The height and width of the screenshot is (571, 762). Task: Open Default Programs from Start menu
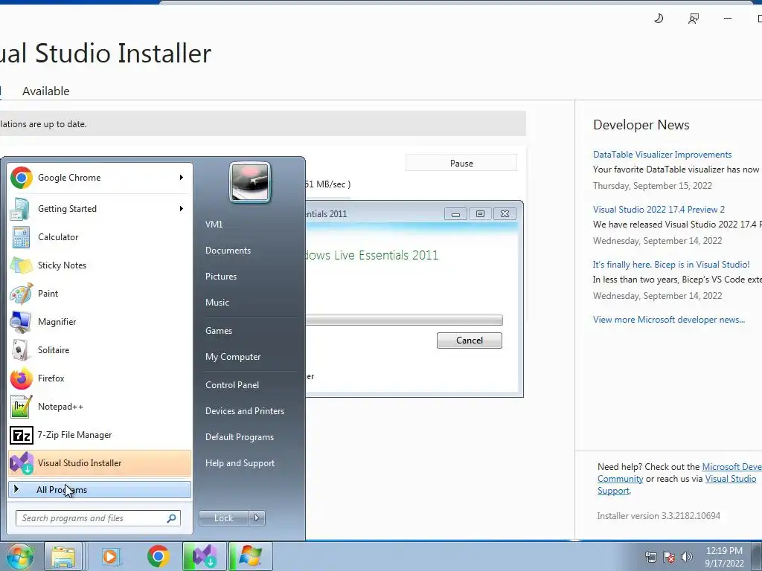(x=239, y=437)
